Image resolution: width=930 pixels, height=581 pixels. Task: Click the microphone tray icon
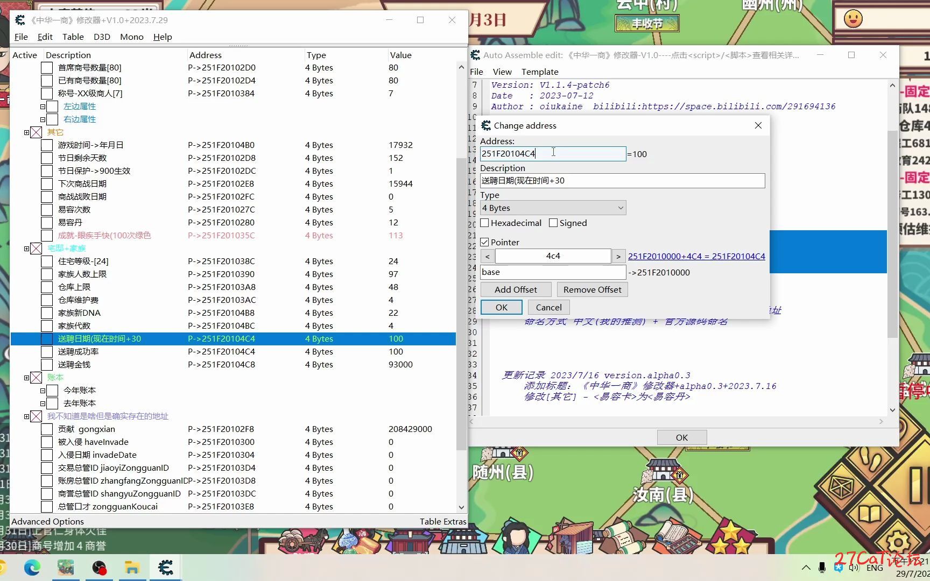822,568
